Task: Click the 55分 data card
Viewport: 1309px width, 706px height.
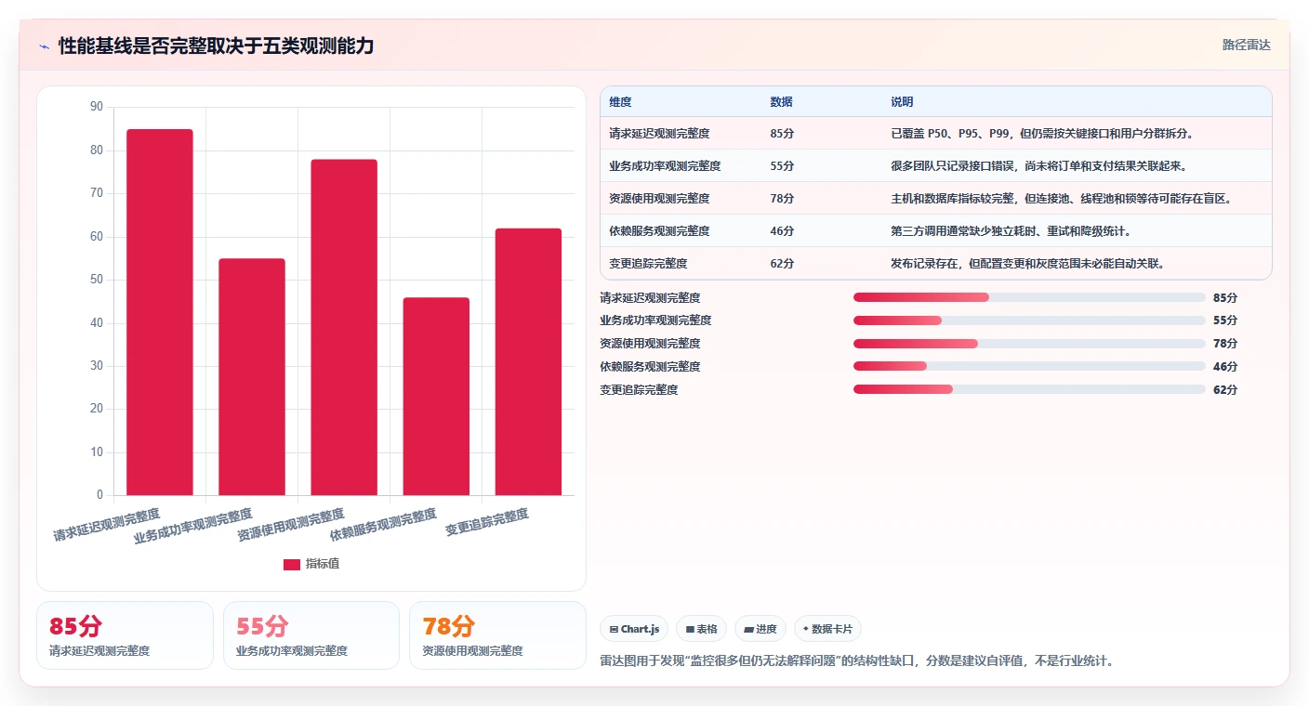Action: pyautogui.click(x=311, y=635)
